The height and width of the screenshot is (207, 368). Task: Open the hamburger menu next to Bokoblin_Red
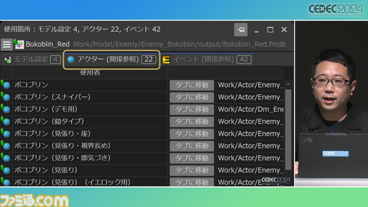pos(6,44)
